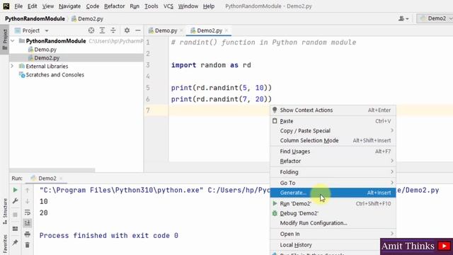Image resolution: width=453 pixels, height=255 pixels.
Task: Open the Go To submenu
Action: (333, 183)
